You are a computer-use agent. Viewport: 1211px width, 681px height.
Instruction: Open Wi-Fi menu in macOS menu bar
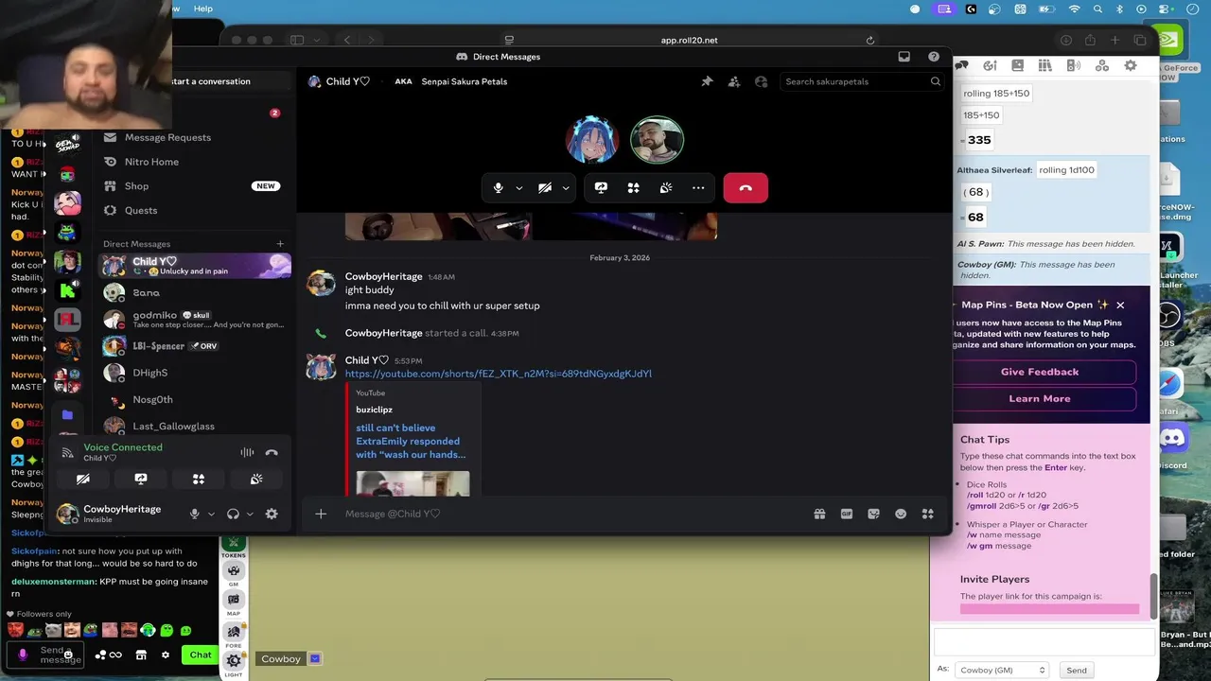pyautogui.click(x=1074, y=9)
